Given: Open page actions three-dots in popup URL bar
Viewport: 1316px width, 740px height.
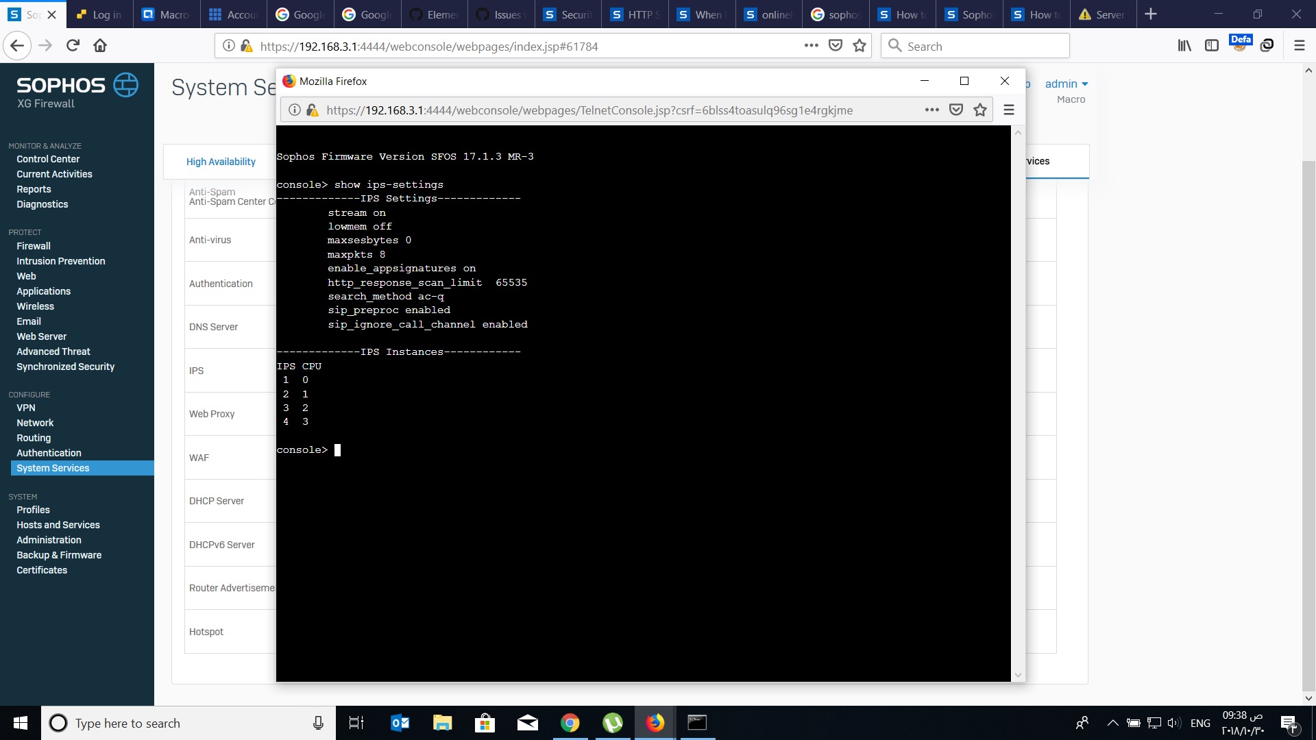Looking at the screenshot, I should tap(931, 110).
